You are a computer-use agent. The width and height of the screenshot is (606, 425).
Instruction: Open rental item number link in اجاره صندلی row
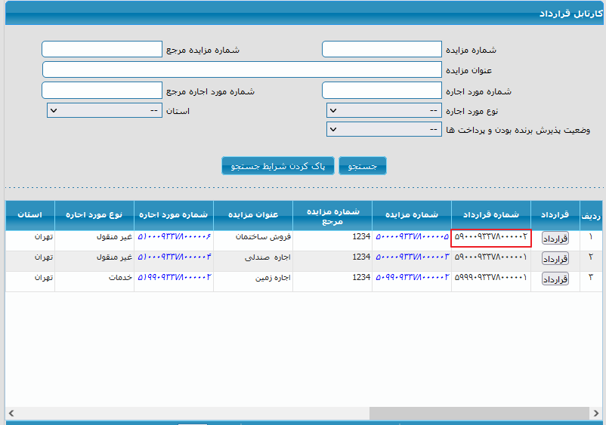[x=175, y=257]
